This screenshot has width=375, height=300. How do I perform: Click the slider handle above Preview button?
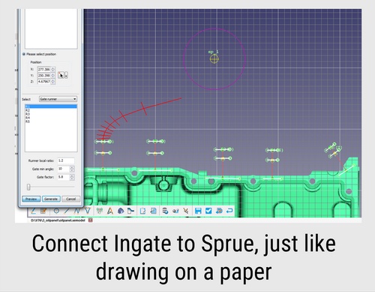(28, 187)
